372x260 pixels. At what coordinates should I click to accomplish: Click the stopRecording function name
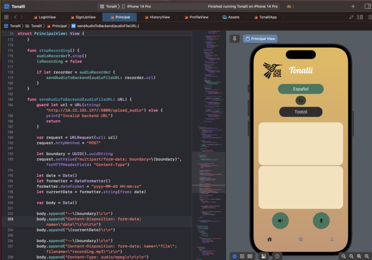(x=54, y=51)
